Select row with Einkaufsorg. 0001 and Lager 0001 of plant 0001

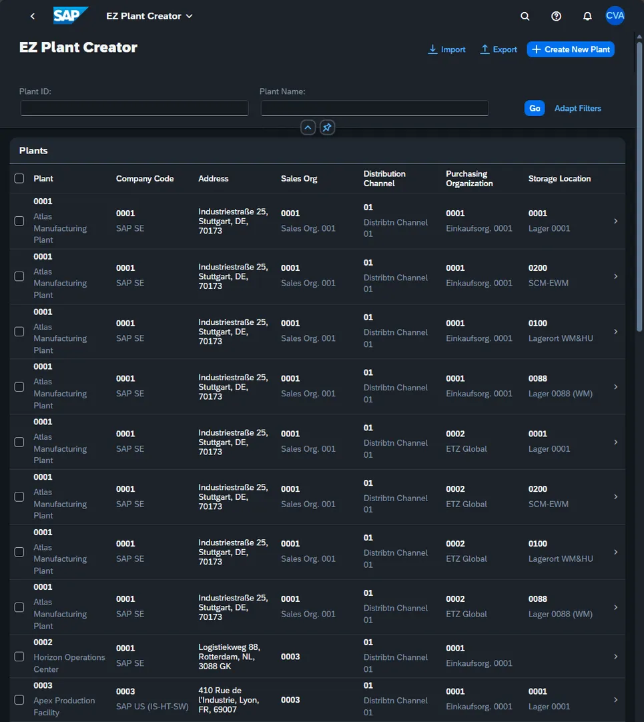pyautogui.click(x=19, y=221)
